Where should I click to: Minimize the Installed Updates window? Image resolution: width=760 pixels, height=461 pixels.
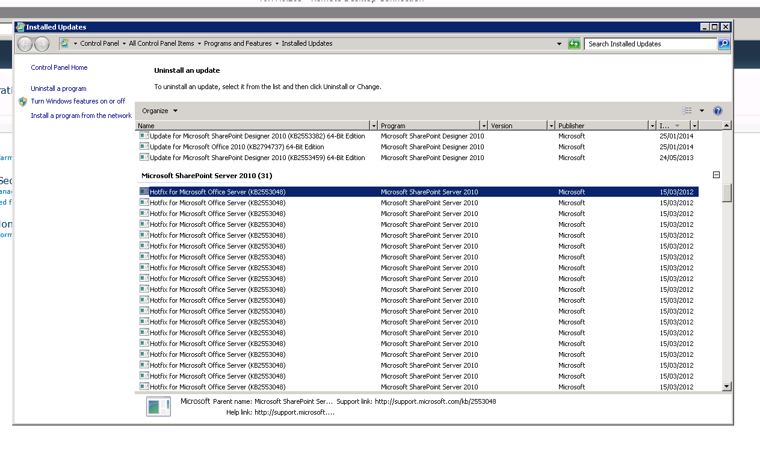[x=705, y=27]
